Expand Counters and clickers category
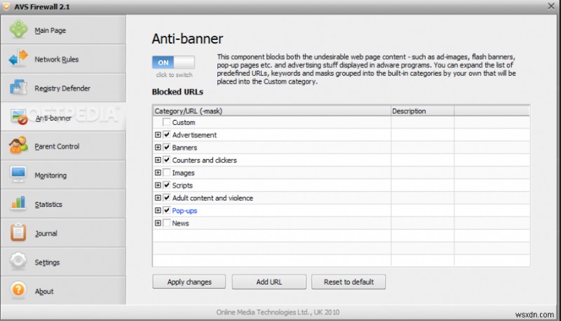Screen dimensions: 561x321 coord(158,160)
